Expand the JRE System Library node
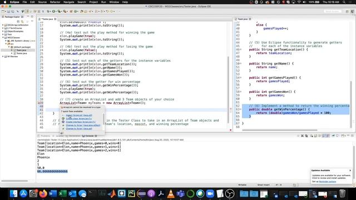The width and height of the screenshot is (356, 200). click(6, 41)
